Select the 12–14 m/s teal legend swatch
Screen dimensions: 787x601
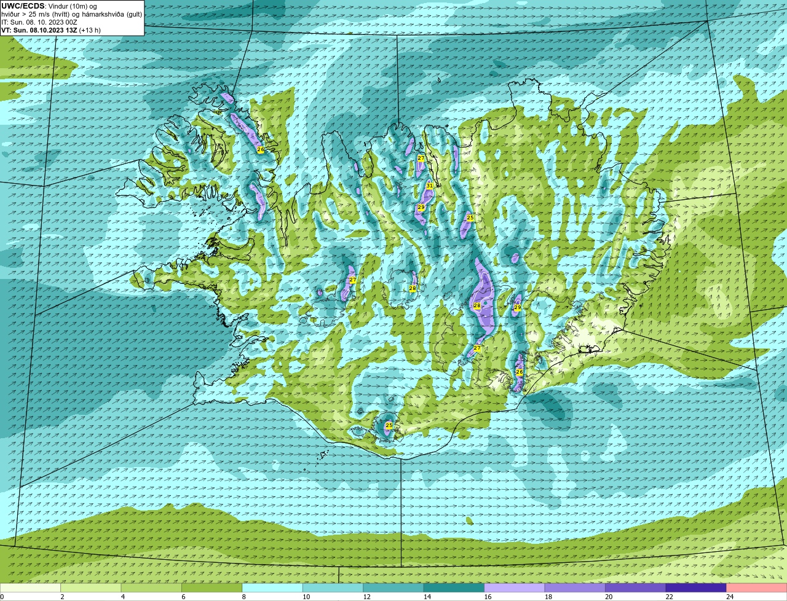click(x=393, y=587)
